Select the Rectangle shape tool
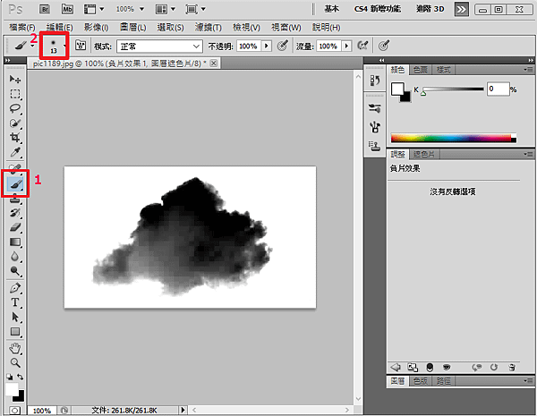 [x=15, y=331]
